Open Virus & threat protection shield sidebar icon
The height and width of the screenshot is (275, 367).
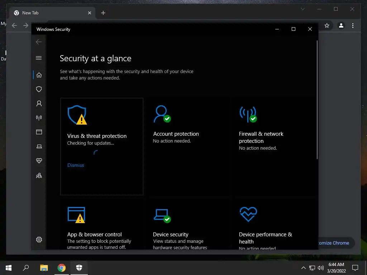[x=39, y=89]
